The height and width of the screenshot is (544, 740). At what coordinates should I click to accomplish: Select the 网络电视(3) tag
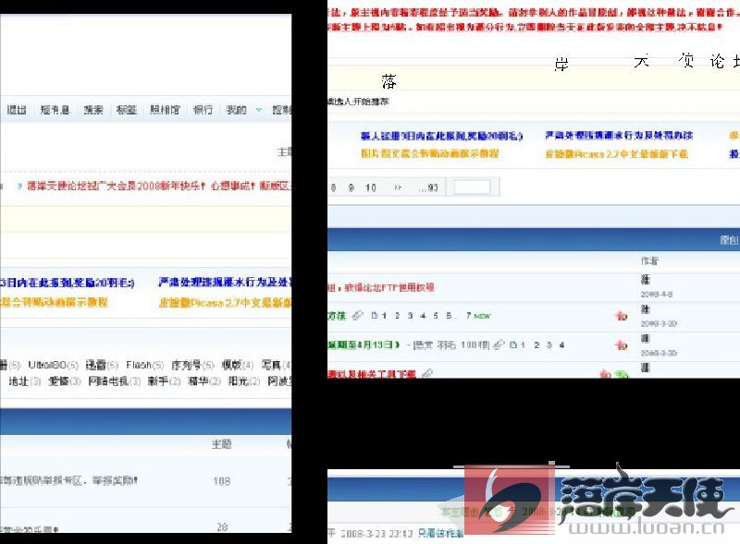[115, 381]
